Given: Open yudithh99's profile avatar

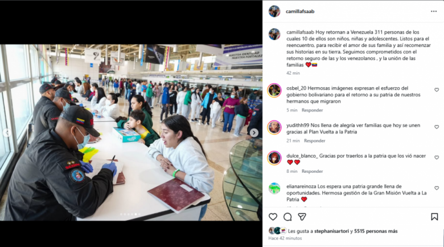Looking at the screenshot, I should [274, 127].
